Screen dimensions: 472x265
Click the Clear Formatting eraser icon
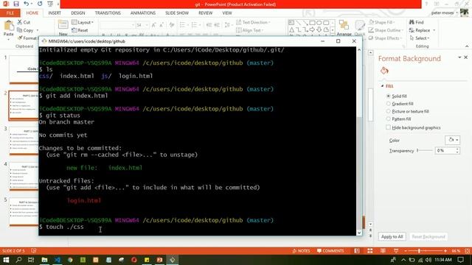172,25
